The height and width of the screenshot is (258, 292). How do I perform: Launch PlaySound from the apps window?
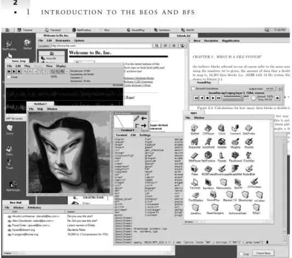tap(235, 157)
